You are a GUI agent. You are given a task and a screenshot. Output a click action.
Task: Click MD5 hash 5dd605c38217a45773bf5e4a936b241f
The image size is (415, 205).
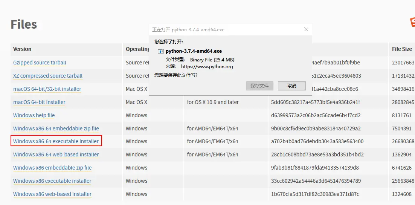(316, 102)
